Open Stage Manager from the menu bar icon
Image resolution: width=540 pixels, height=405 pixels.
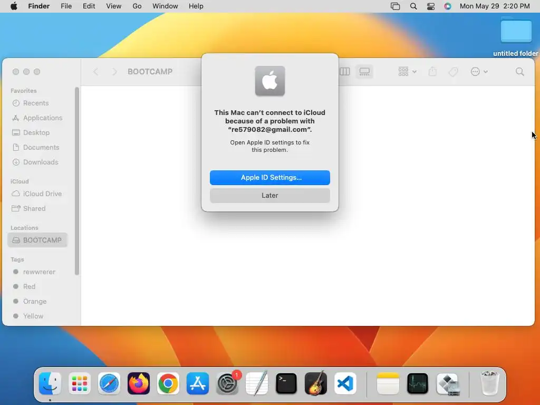[395, 6]
